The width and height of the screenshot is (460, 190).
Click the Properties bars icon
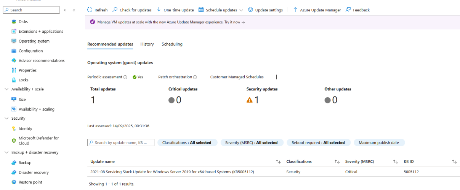(x=14, y=70)
